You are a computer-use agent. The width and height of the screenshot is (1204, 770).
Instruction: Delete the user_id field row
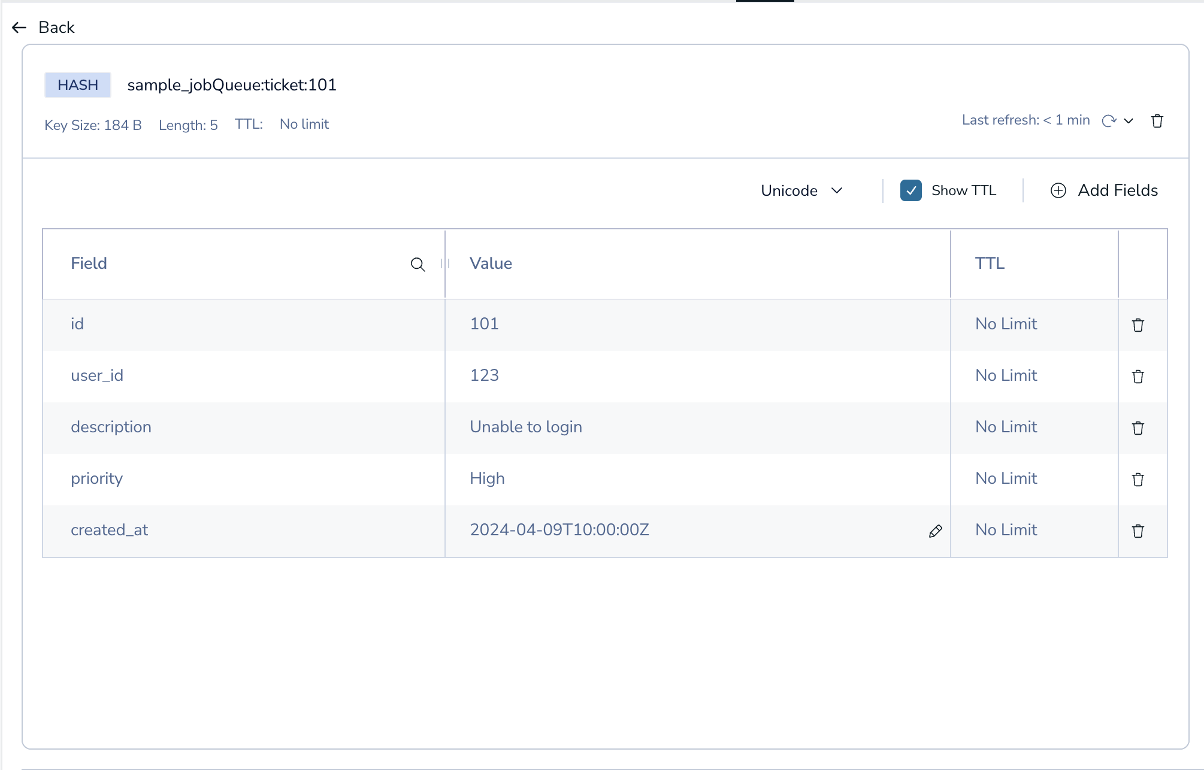[1138, 377]
